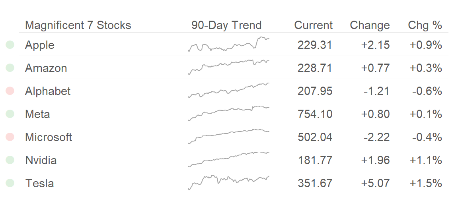Click the red status dot beside Microsoft
This screenshot has height=209, width=456.
point(10,137)
